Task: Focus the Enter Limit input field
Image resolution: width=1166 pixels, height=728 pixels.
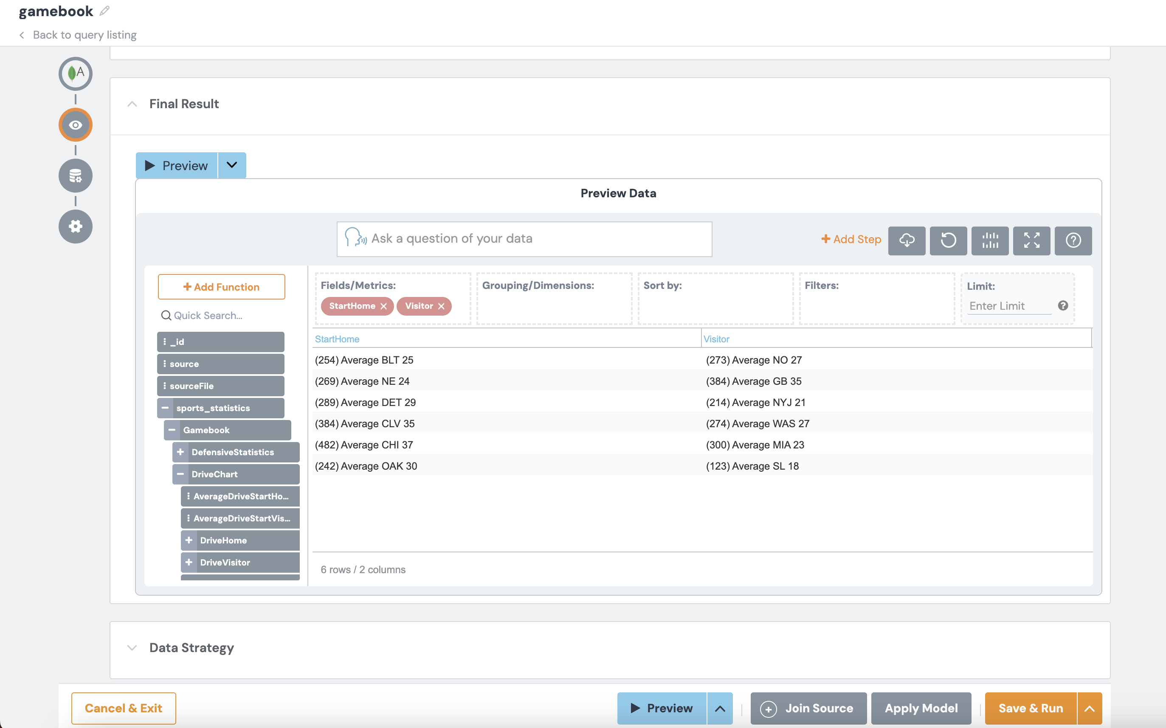Action: [1009, 306]
